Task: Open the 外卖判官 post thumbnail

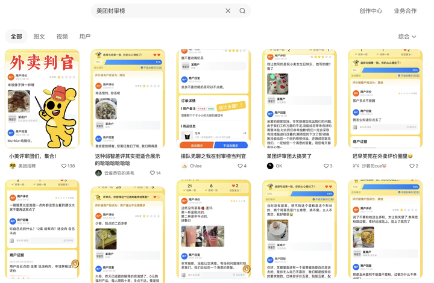Action: click(x=42, y=99)
